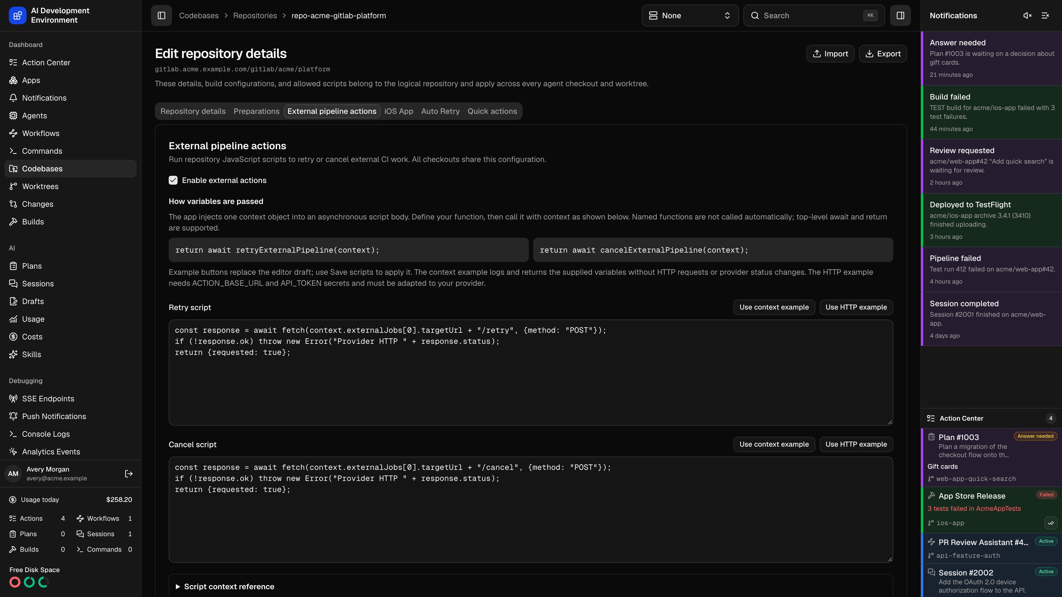
Task: Switch to the Preparations tab
Action: pyautogui.click(x=256, y=111)
